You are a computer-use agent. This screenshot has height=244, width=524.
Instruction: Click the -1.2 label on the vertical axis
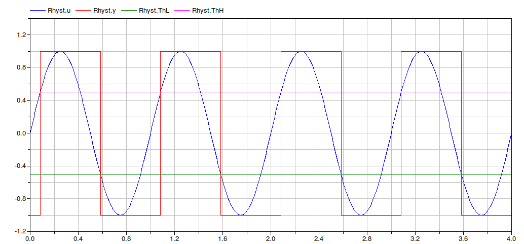click(x=20, y=231)
